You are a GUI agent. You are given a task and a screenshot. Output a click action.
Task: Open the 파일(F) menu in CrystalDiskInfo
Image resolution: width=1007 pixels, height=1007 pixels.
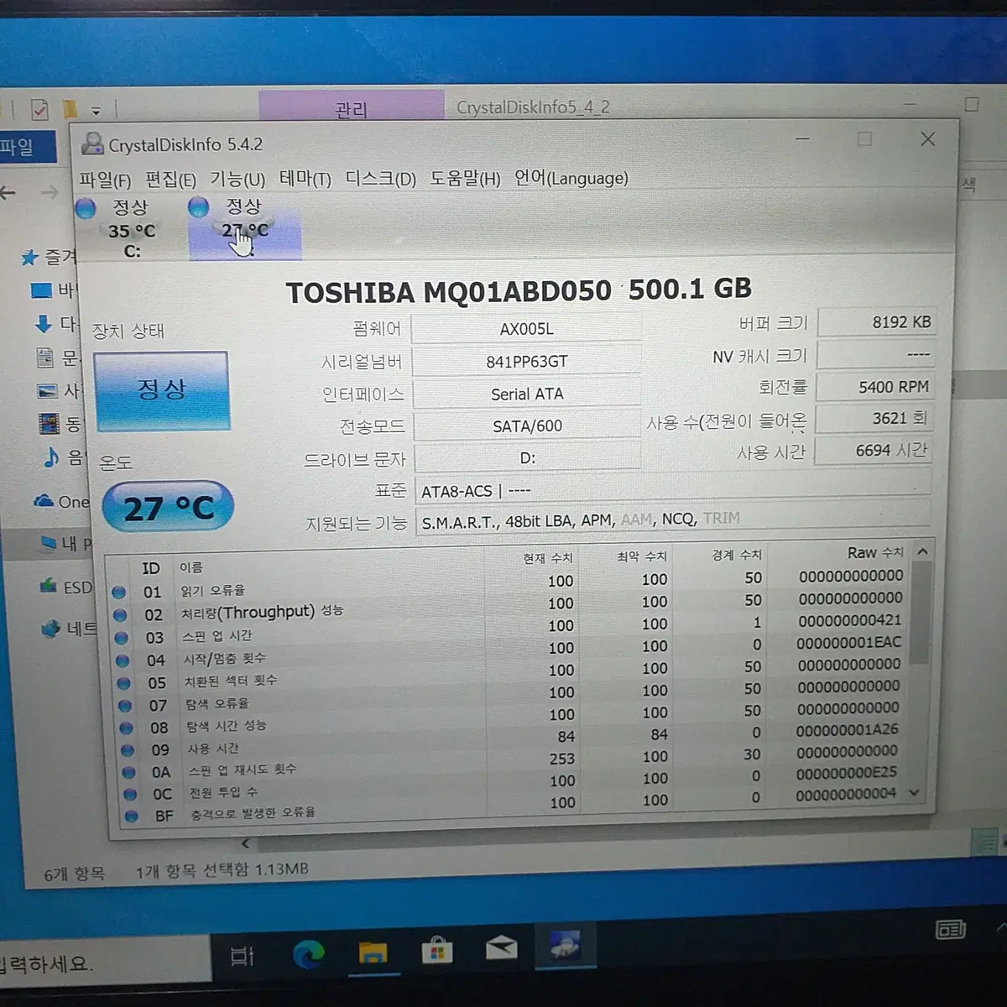click(x=105, y=180)
